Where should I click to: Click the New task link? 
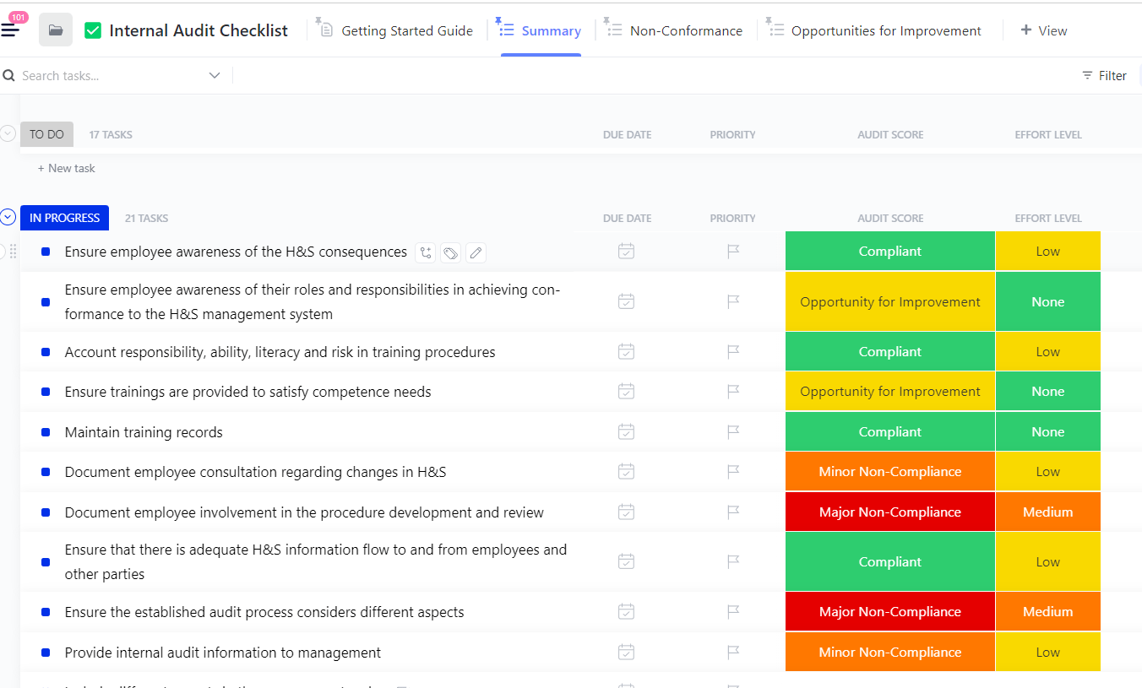click(66, 168)
